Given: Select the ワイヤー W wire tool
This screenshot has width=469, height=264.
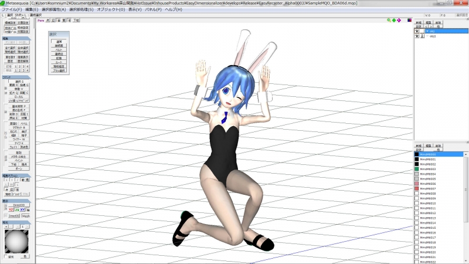Looking at the screenshot, I should [19, 139].
